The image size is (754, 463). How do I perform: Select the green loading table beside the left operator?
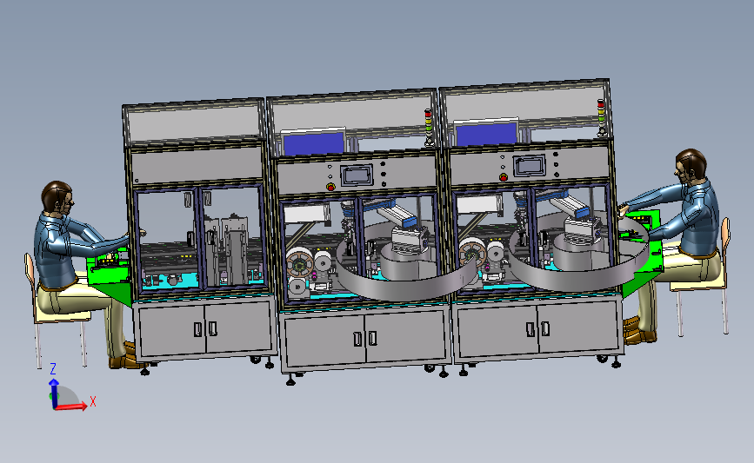pyautogui.click(x=110, y=276)
